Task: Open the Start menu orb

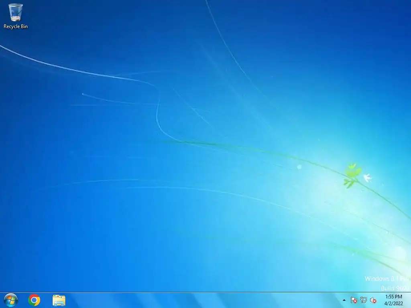Action: click(x=11, y=300)
